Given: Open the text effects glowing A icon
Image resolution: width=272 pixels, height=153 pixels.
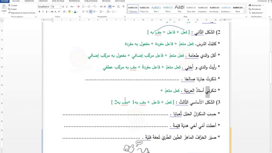Looking at the screenshot, I should pyautogui.click(x=64, y=11).
